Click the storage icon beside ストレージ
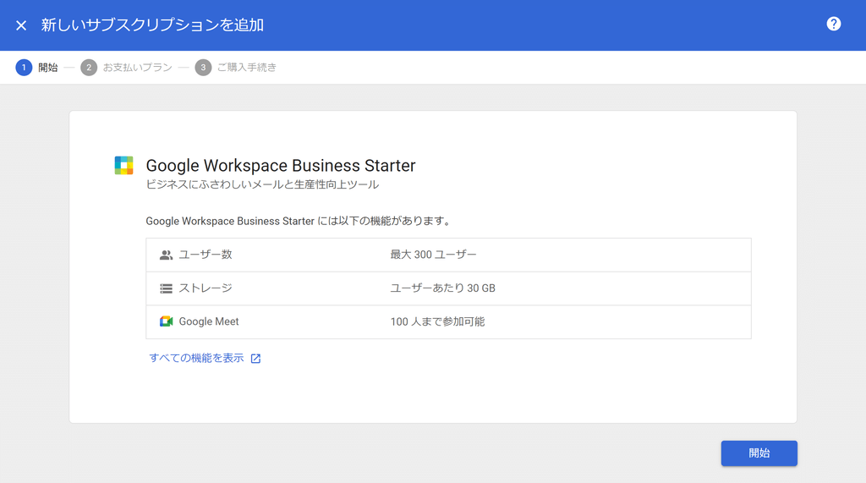The height and width of the screenshot is (483, 866). [166, 288]
